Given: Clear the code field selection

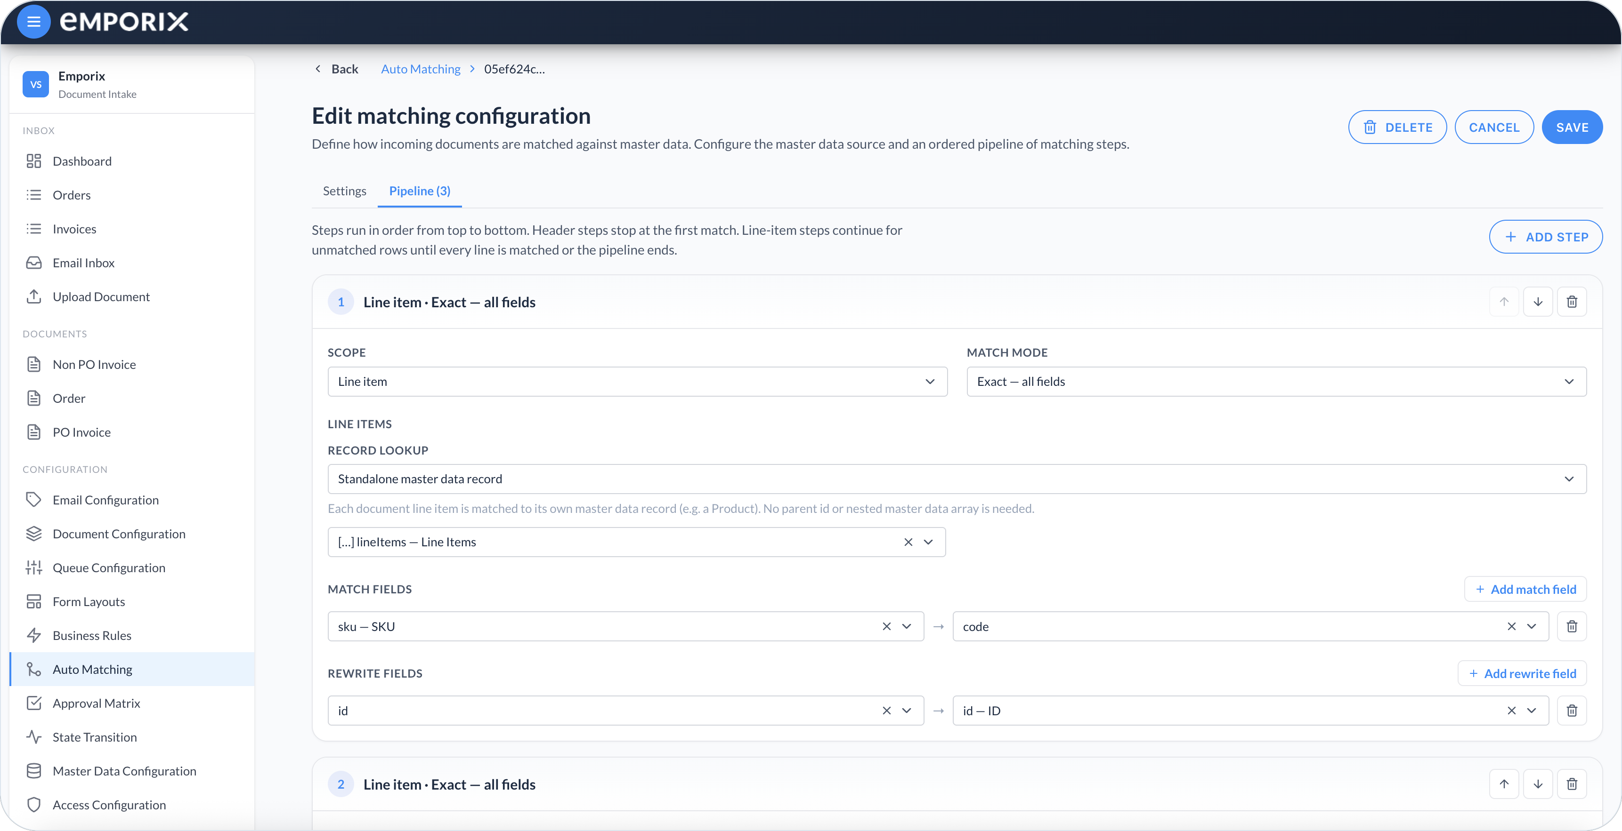Looking at the screenshot, I should tap(1511, 627).
